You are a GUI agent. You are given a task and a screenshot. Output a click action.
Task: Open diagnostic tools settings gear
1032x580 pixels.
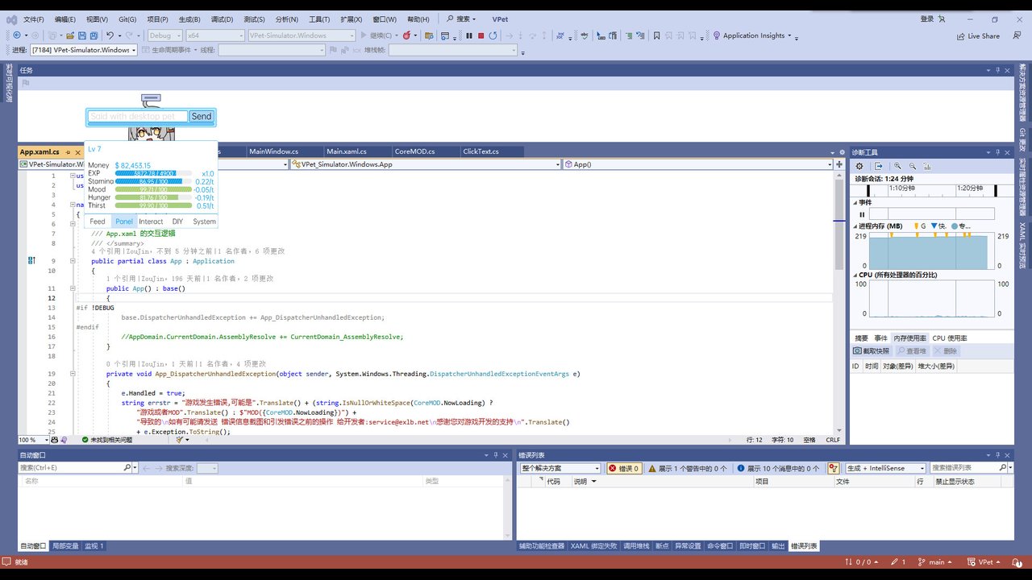(x=859, y=166)
